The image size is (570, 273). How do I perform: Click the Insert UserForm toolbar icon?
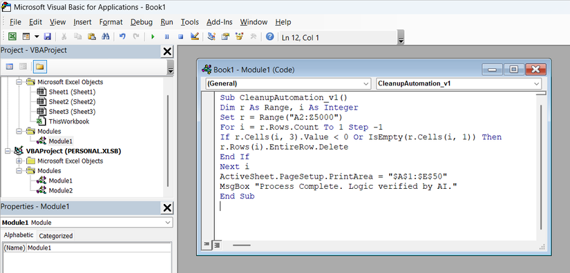pos(26,37)
